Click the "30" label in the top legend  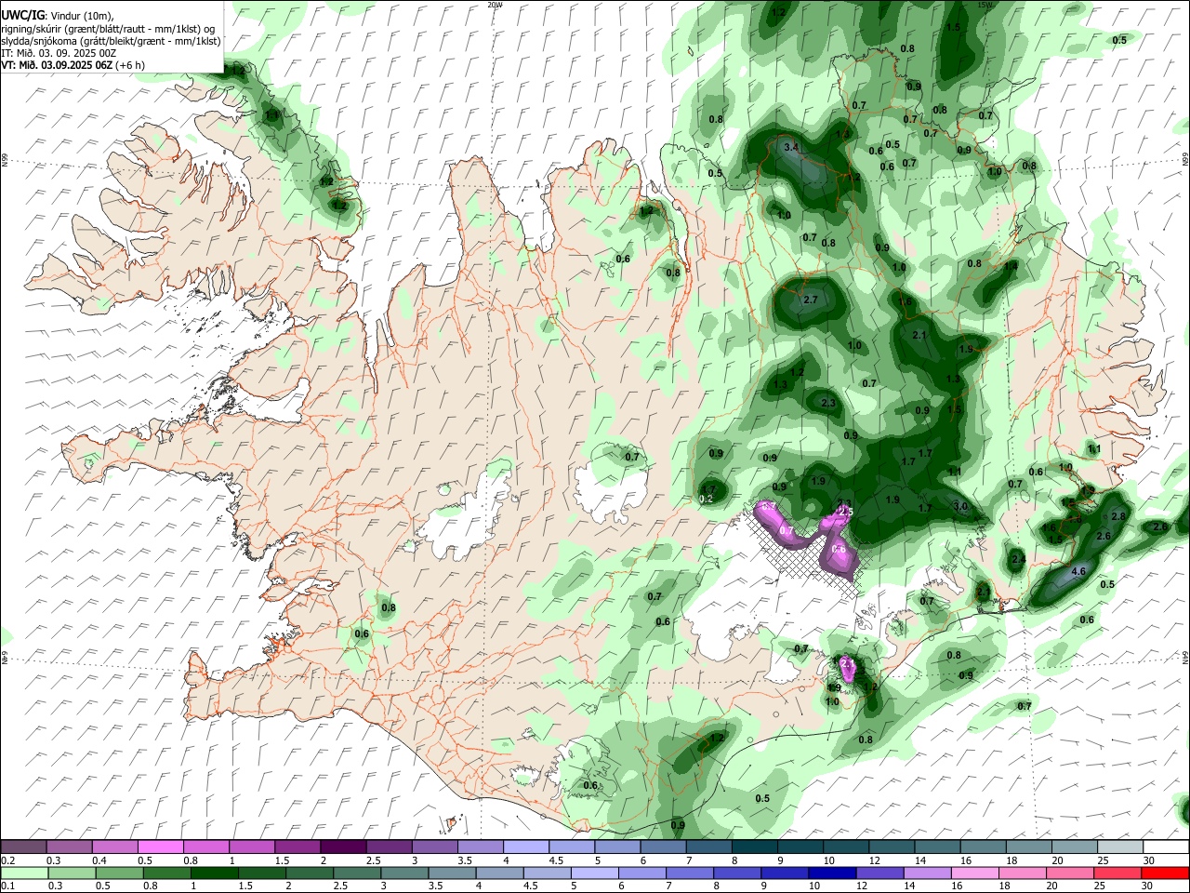click(x=1149, y=860)
